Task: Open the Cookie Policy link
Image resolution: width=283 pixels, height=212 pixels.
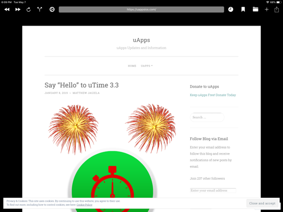Action: 84,205
